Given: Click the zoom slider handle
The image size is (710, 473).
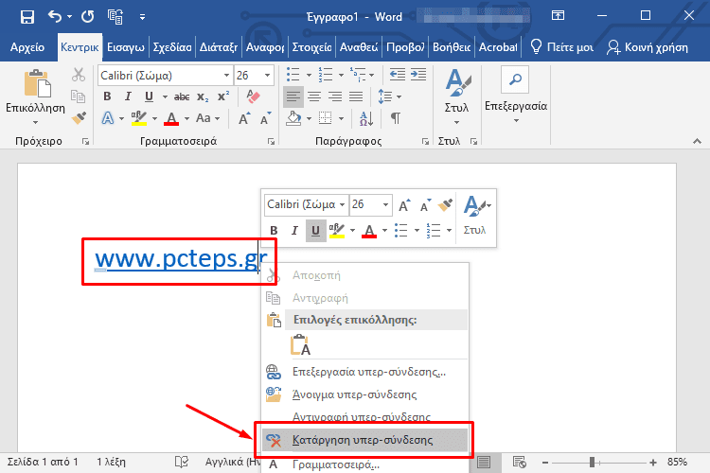Looking at the screenshot, I should point(592,463).
